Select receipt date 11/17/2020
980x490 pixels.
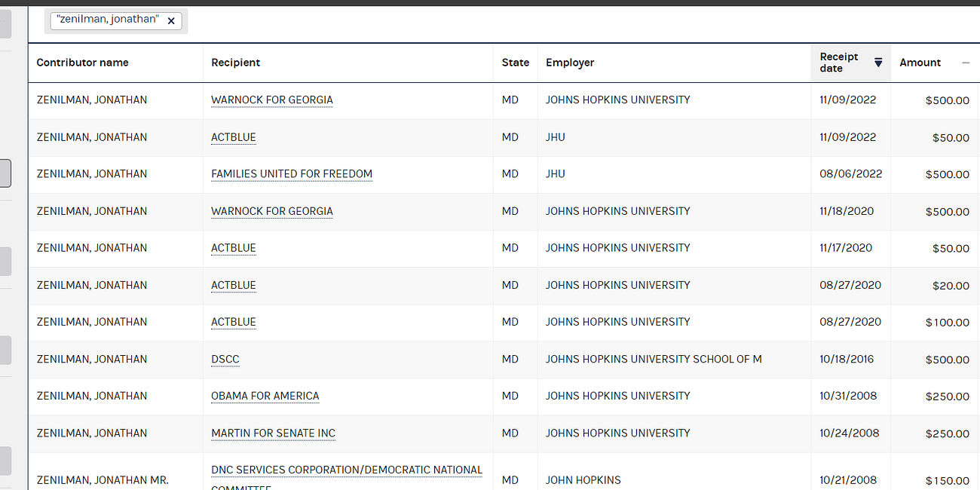(x=846, y=248)
